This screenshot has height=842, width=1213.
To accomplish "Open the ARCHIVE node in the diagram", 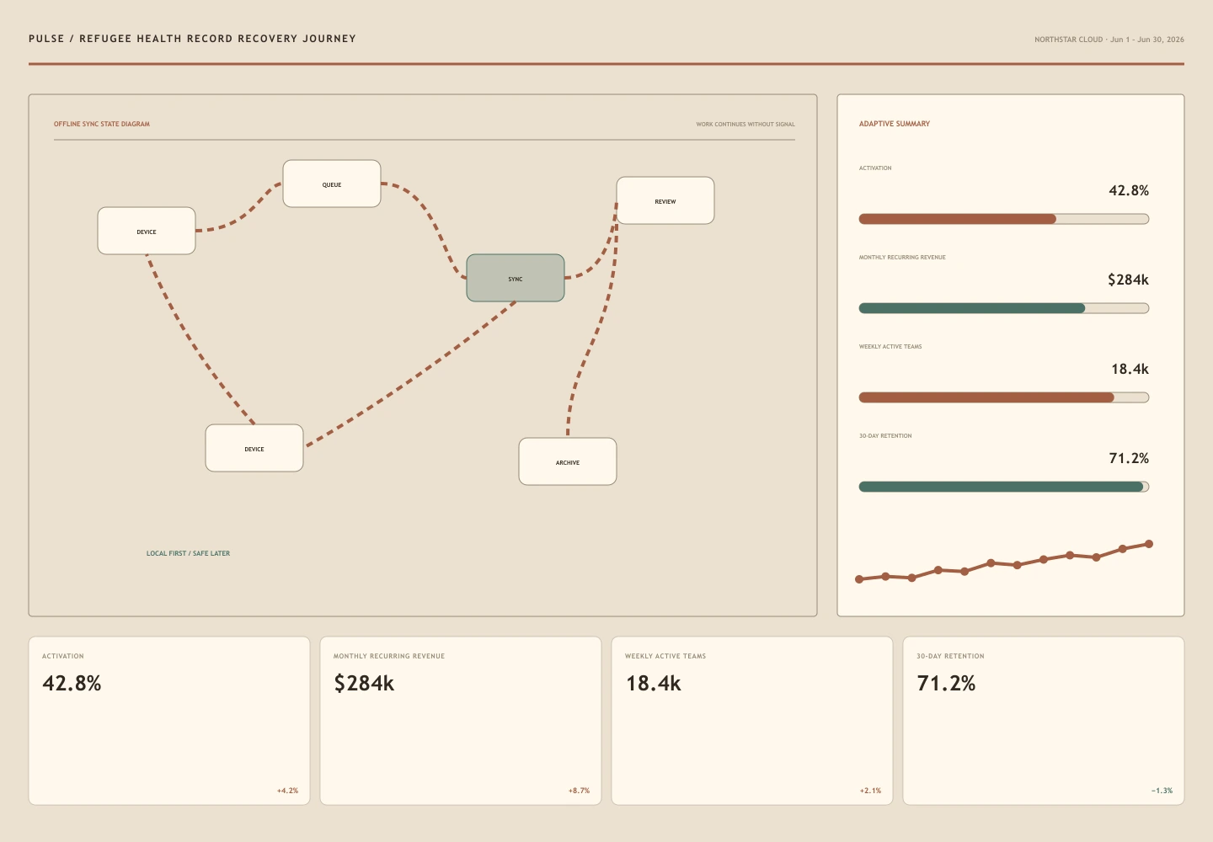I will tap(568, 461).
